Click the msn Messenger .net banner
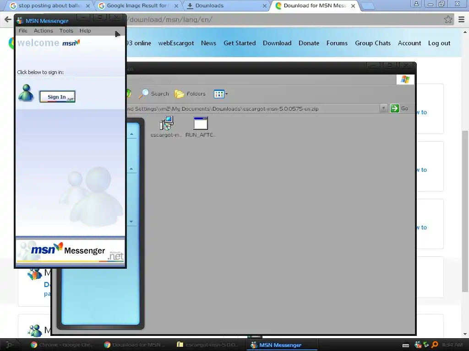Viewport: 469px width, 351px height. click(x=70, y=251)
